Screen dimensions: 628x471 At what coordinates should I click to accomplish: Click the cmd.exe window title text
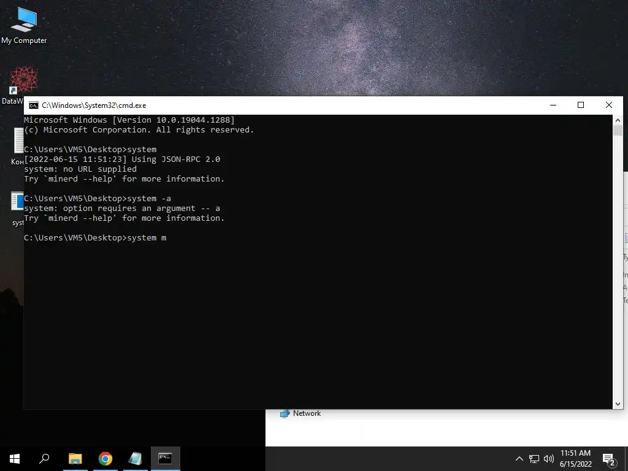[x=94, y=105]
